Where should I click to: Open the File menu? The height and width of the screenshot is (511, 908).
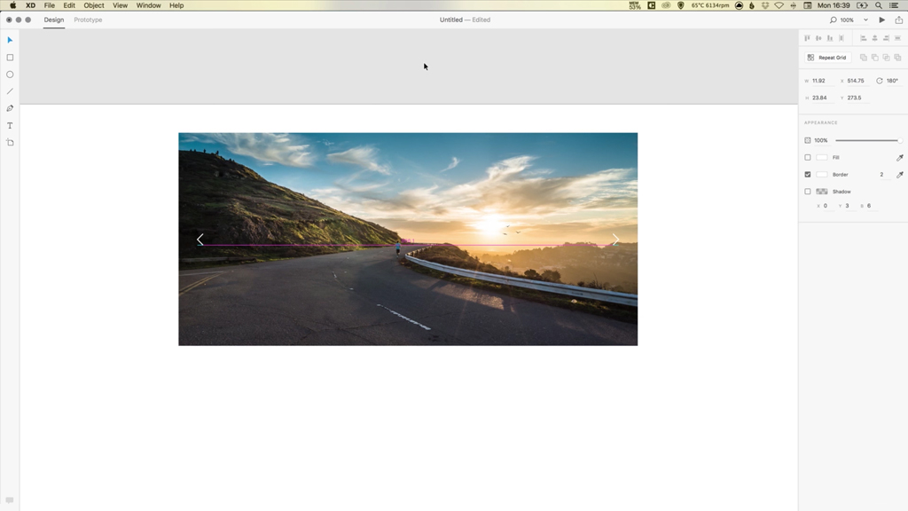tap(49, 5)
